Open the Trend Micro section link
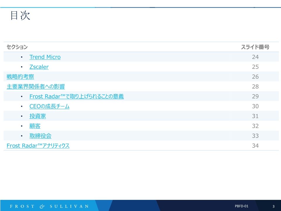This screenshot has width=281, height=211. [45, 57]
